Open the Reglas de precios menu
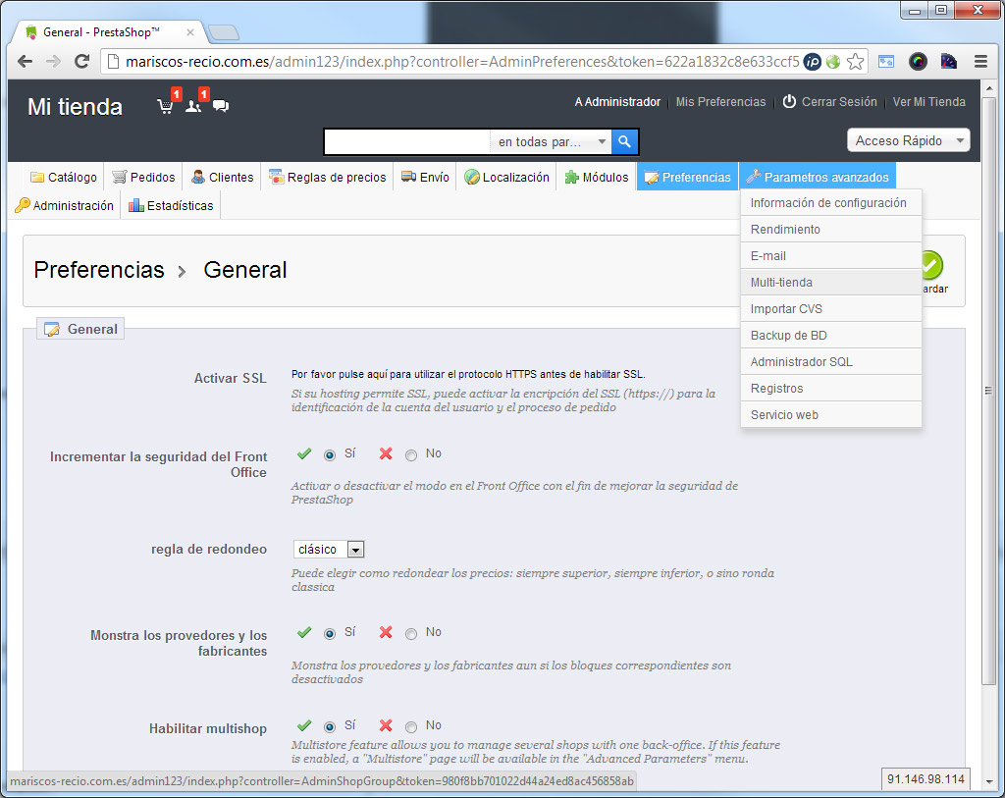Image resolution: width=1005 pixels, height=798 pixels. point(327,177)
